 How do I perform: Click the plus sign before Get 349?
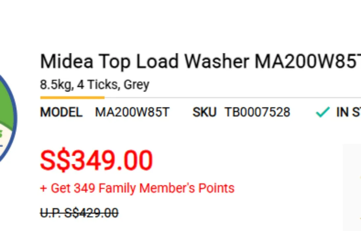point(44,188)
